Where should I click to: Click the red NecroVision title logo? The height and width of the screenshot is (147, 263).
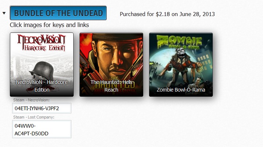click(x=41, y=42)
